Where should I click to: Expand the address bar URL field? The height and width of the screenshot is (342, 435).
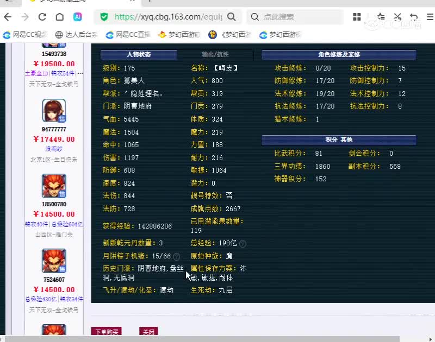(163, 17)
